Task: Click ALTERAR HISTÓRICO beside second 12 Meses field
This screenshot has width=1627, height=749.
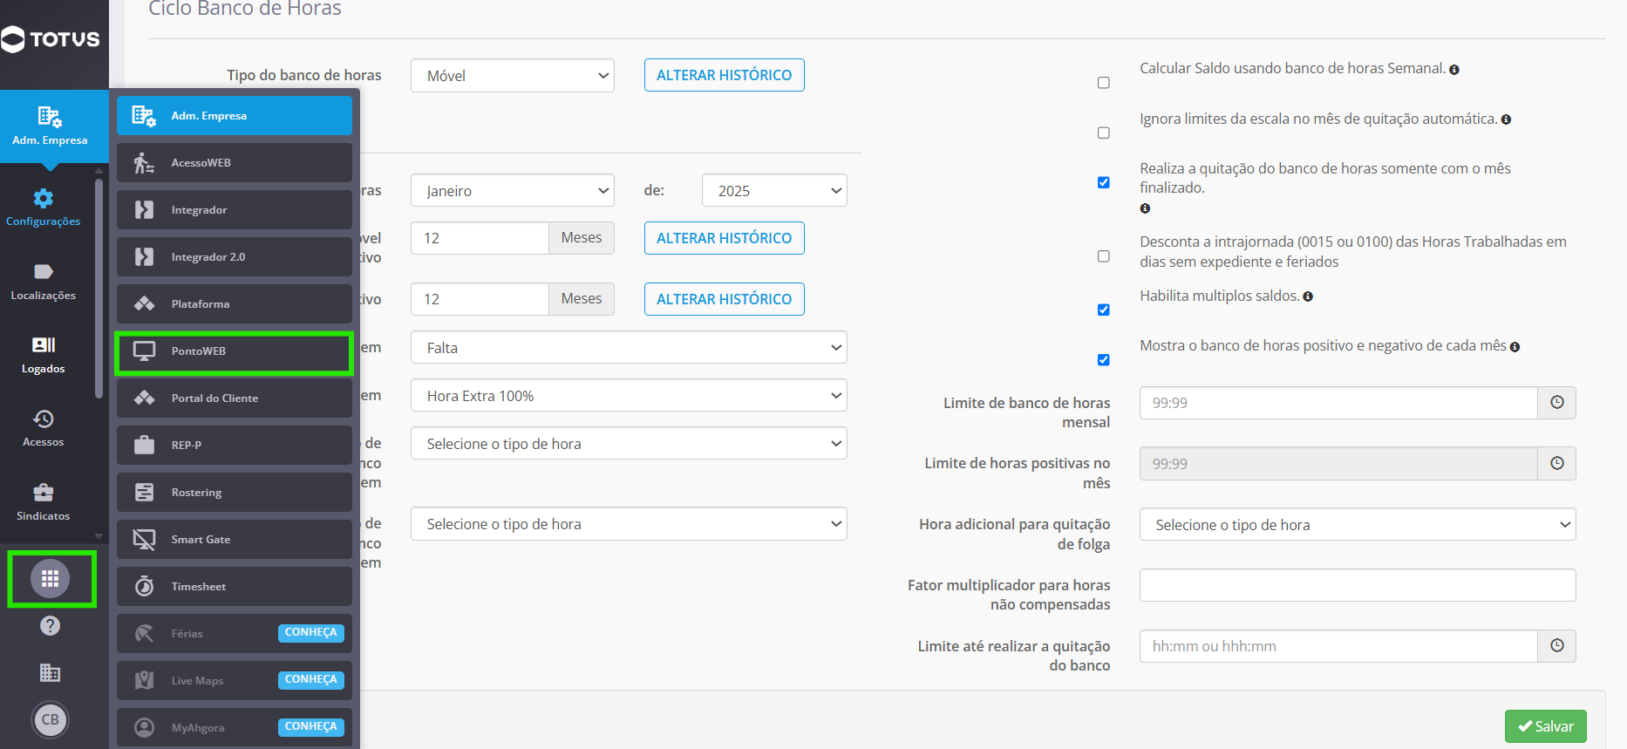Action: tap(724, 299)
